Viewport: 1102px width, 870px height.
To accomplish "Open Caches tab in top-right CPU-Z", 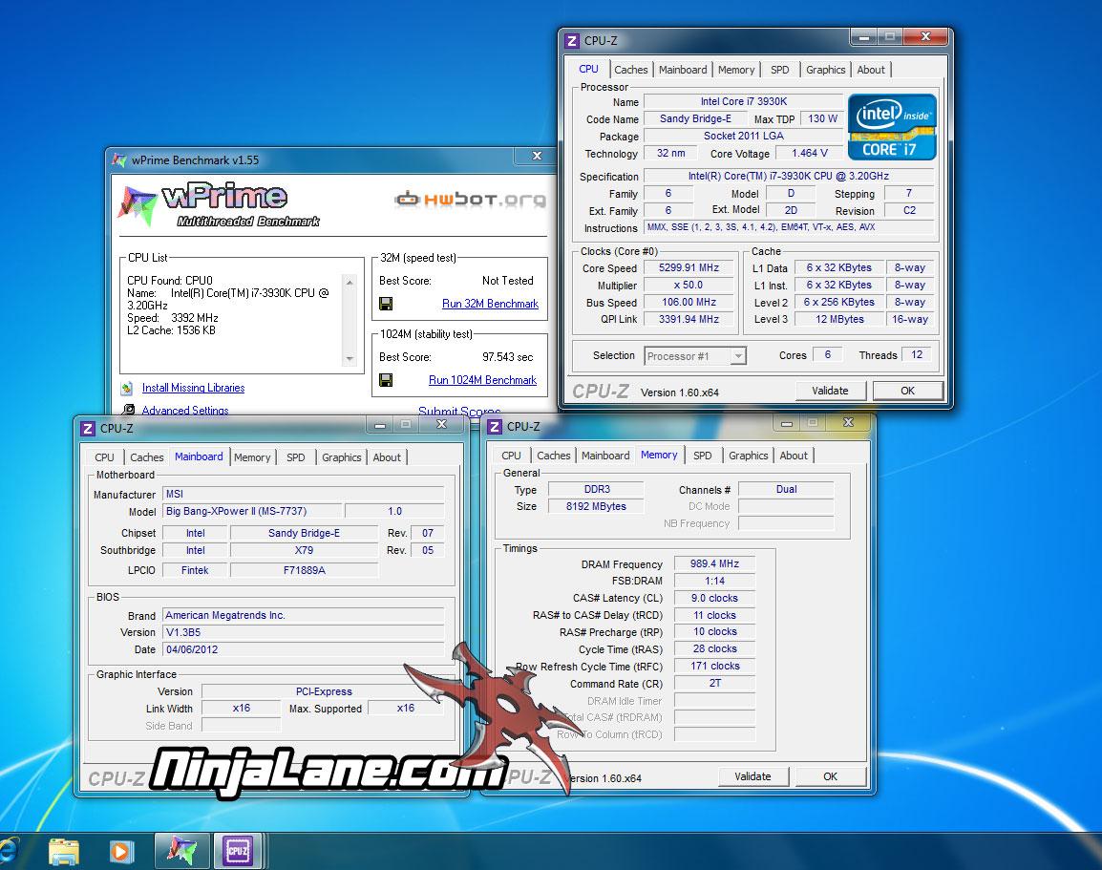I will pyautogui.click(x=630, y=70).
